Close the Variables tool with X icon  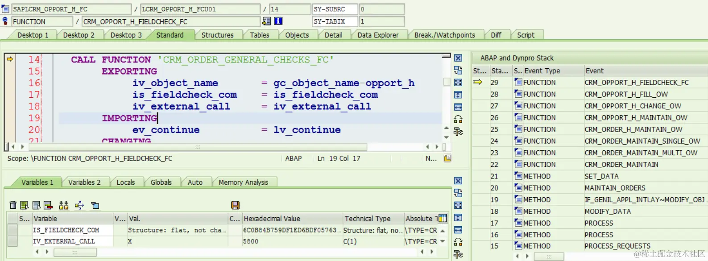pyautogui.click(x=458, y=181)
